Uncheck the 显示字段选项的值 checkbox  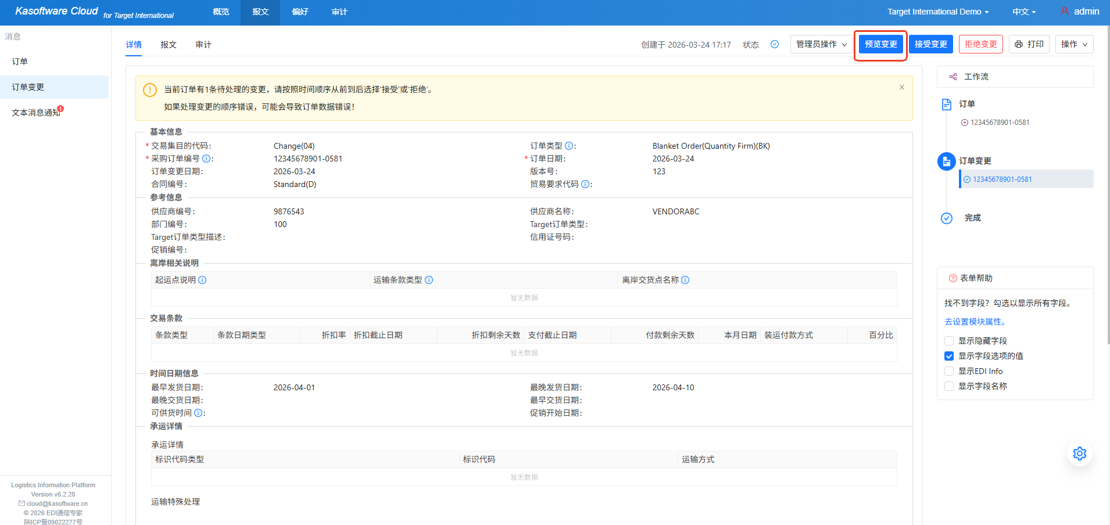click(949, 356)
